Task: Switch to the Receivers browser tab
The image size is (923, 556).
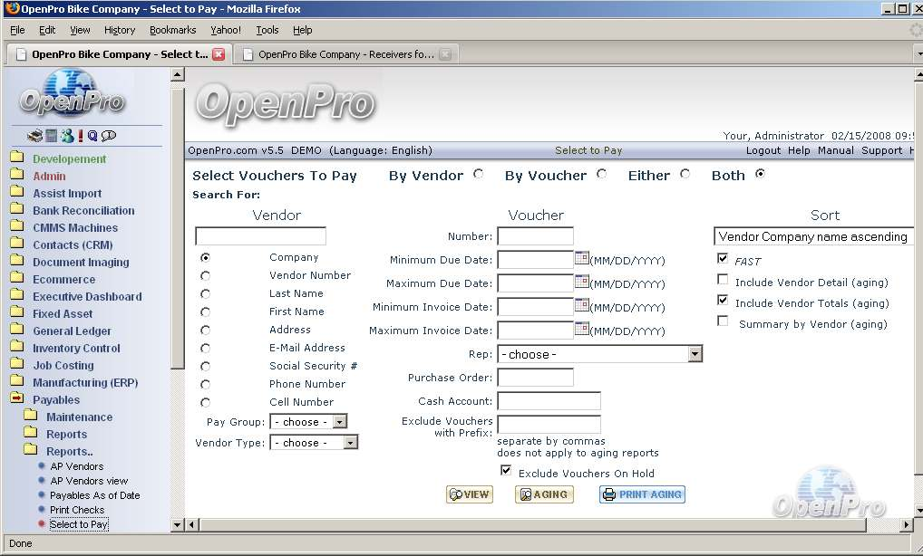Action: point(345,54)
